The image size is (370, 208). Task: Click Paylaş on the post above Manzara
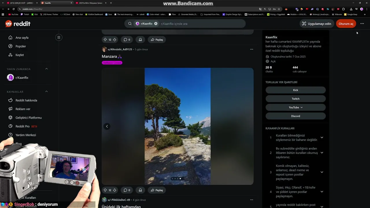click(x=157, y=40)
